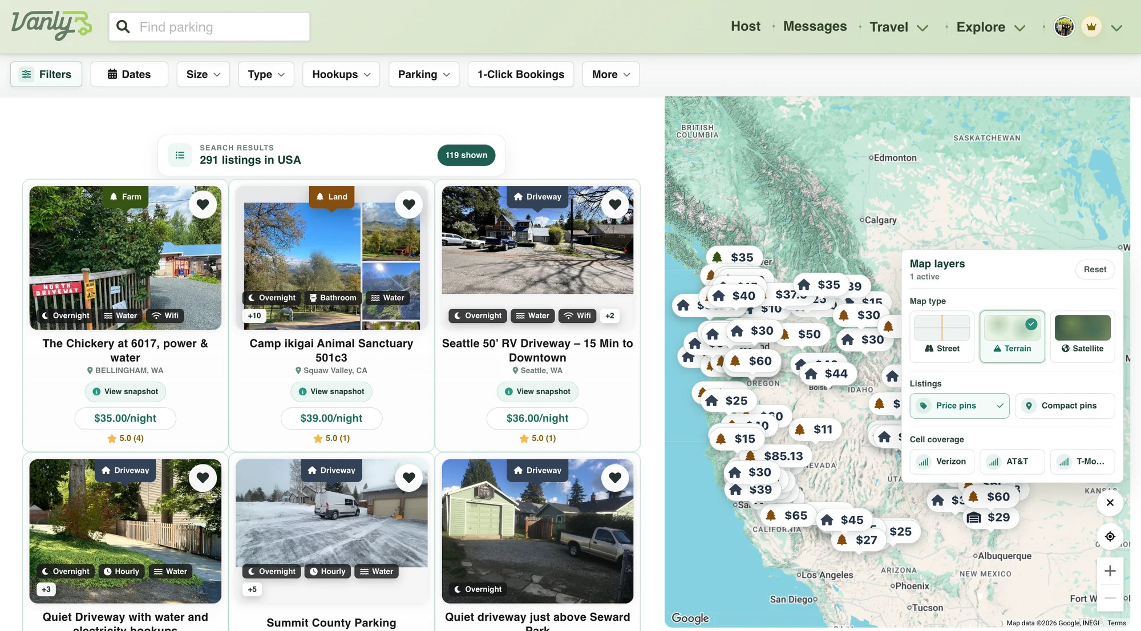The height and width of the screenshot is (631, 1141).
Task: Expand the Travel menu
Action: point(899,27)
